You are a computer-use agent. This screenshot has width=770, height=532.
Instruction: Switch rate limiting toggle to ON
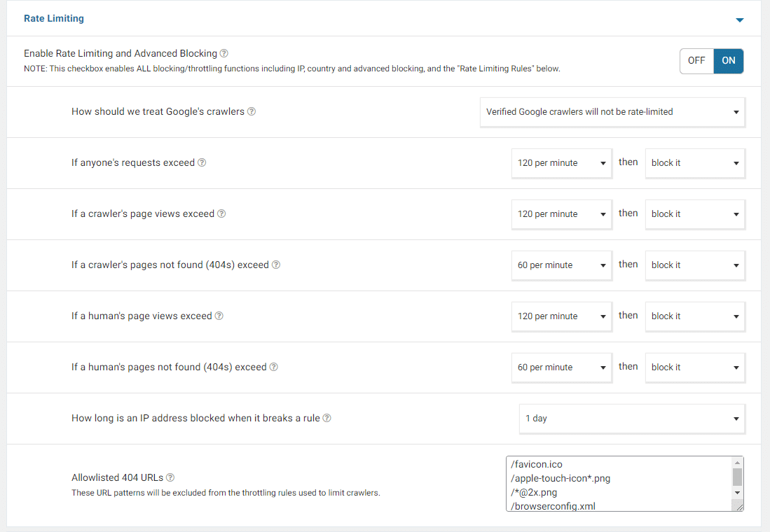point(728,61)
